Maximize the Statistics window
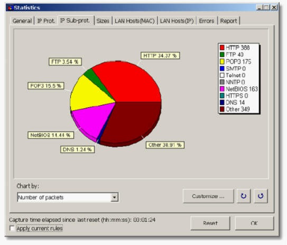The height and width of the screenshot is (245, 287). point(266,7)
